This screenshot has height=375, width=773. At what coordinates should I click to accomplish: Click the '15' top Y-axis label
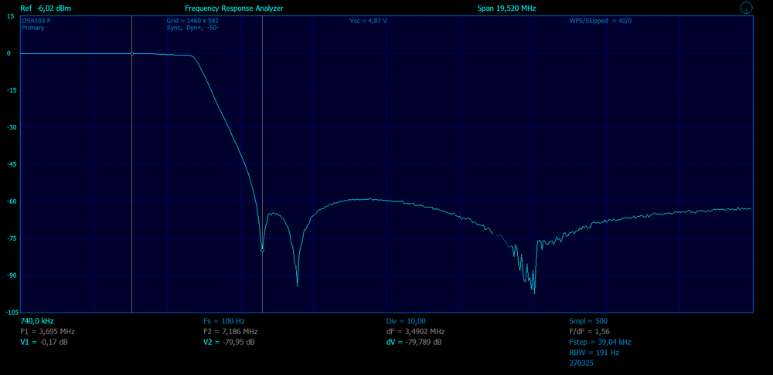(x=10, y=16)
